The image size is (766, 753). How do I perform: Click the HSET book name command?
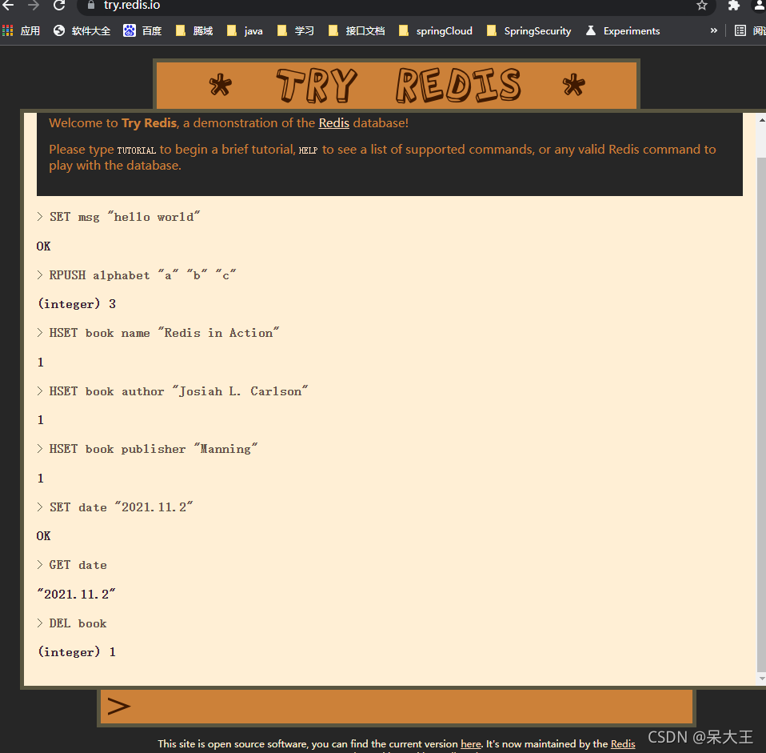click(x=158, y=333)
